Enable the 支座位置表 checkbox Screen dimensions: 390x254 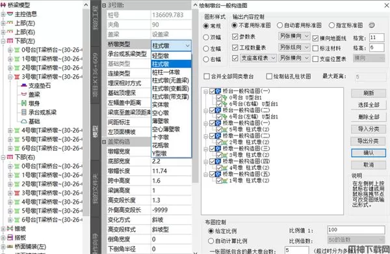point(315,59)
